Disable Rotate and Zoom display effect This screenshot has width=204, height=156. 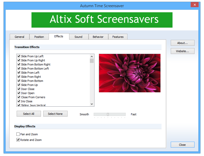point(18,140)
